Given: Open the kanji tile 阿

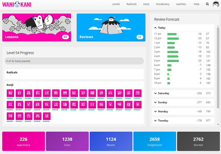Looking at the screenshot, I should coord(11,116).
